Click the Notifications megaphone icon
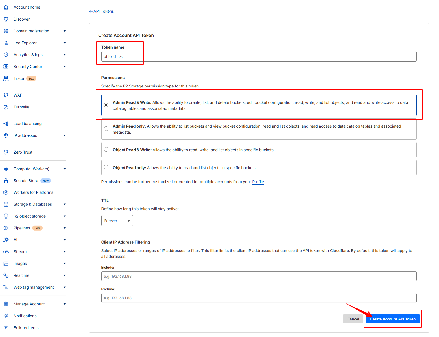 click(x=6, y=316)
